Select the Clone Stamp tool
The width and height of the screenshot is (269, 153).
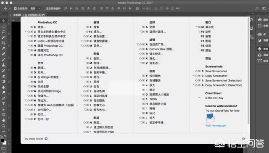click(x=3, y=65)
